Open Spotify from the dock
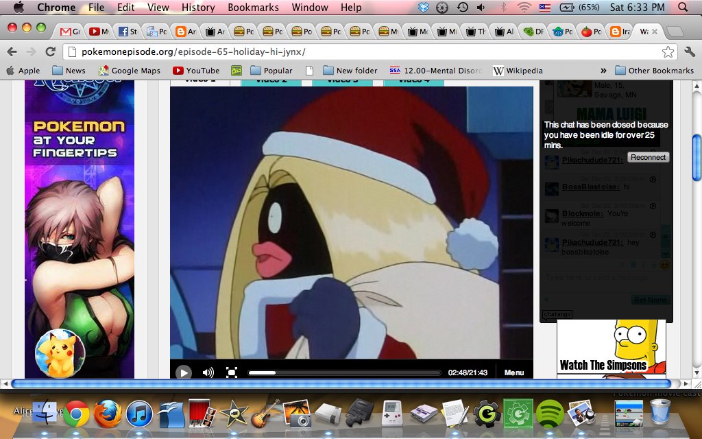Screen dimensions: 702x439 550,414
